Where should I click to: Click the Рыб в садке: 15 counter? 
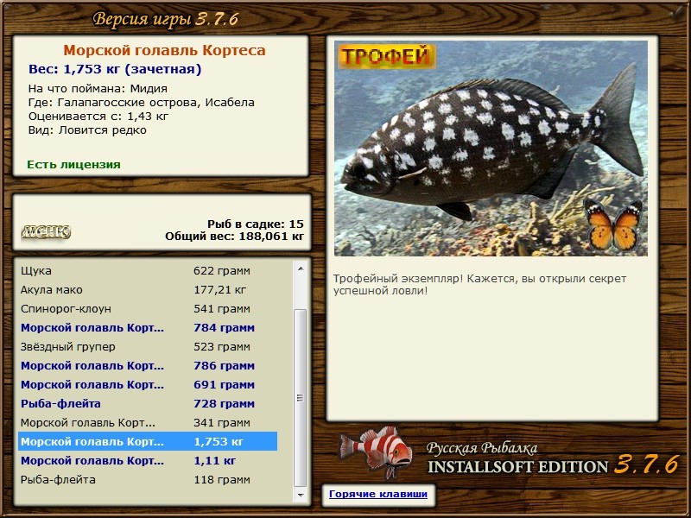256,224
